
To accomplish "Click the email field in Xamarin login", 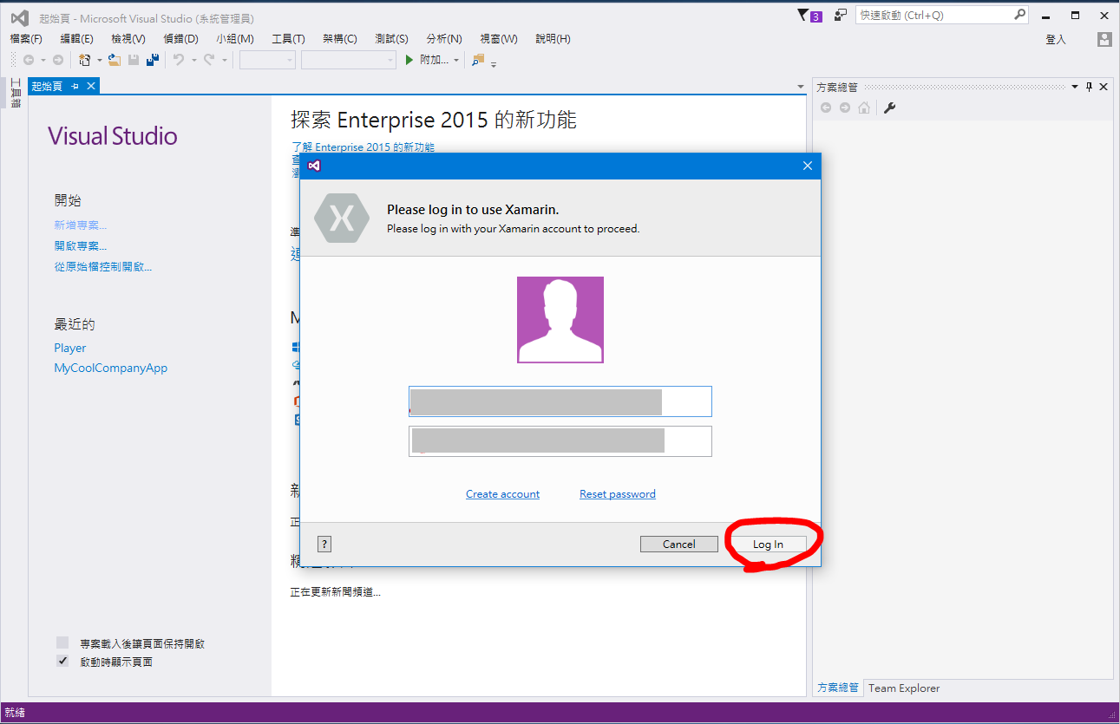I will pyautogui.click(x=560, y=401).
